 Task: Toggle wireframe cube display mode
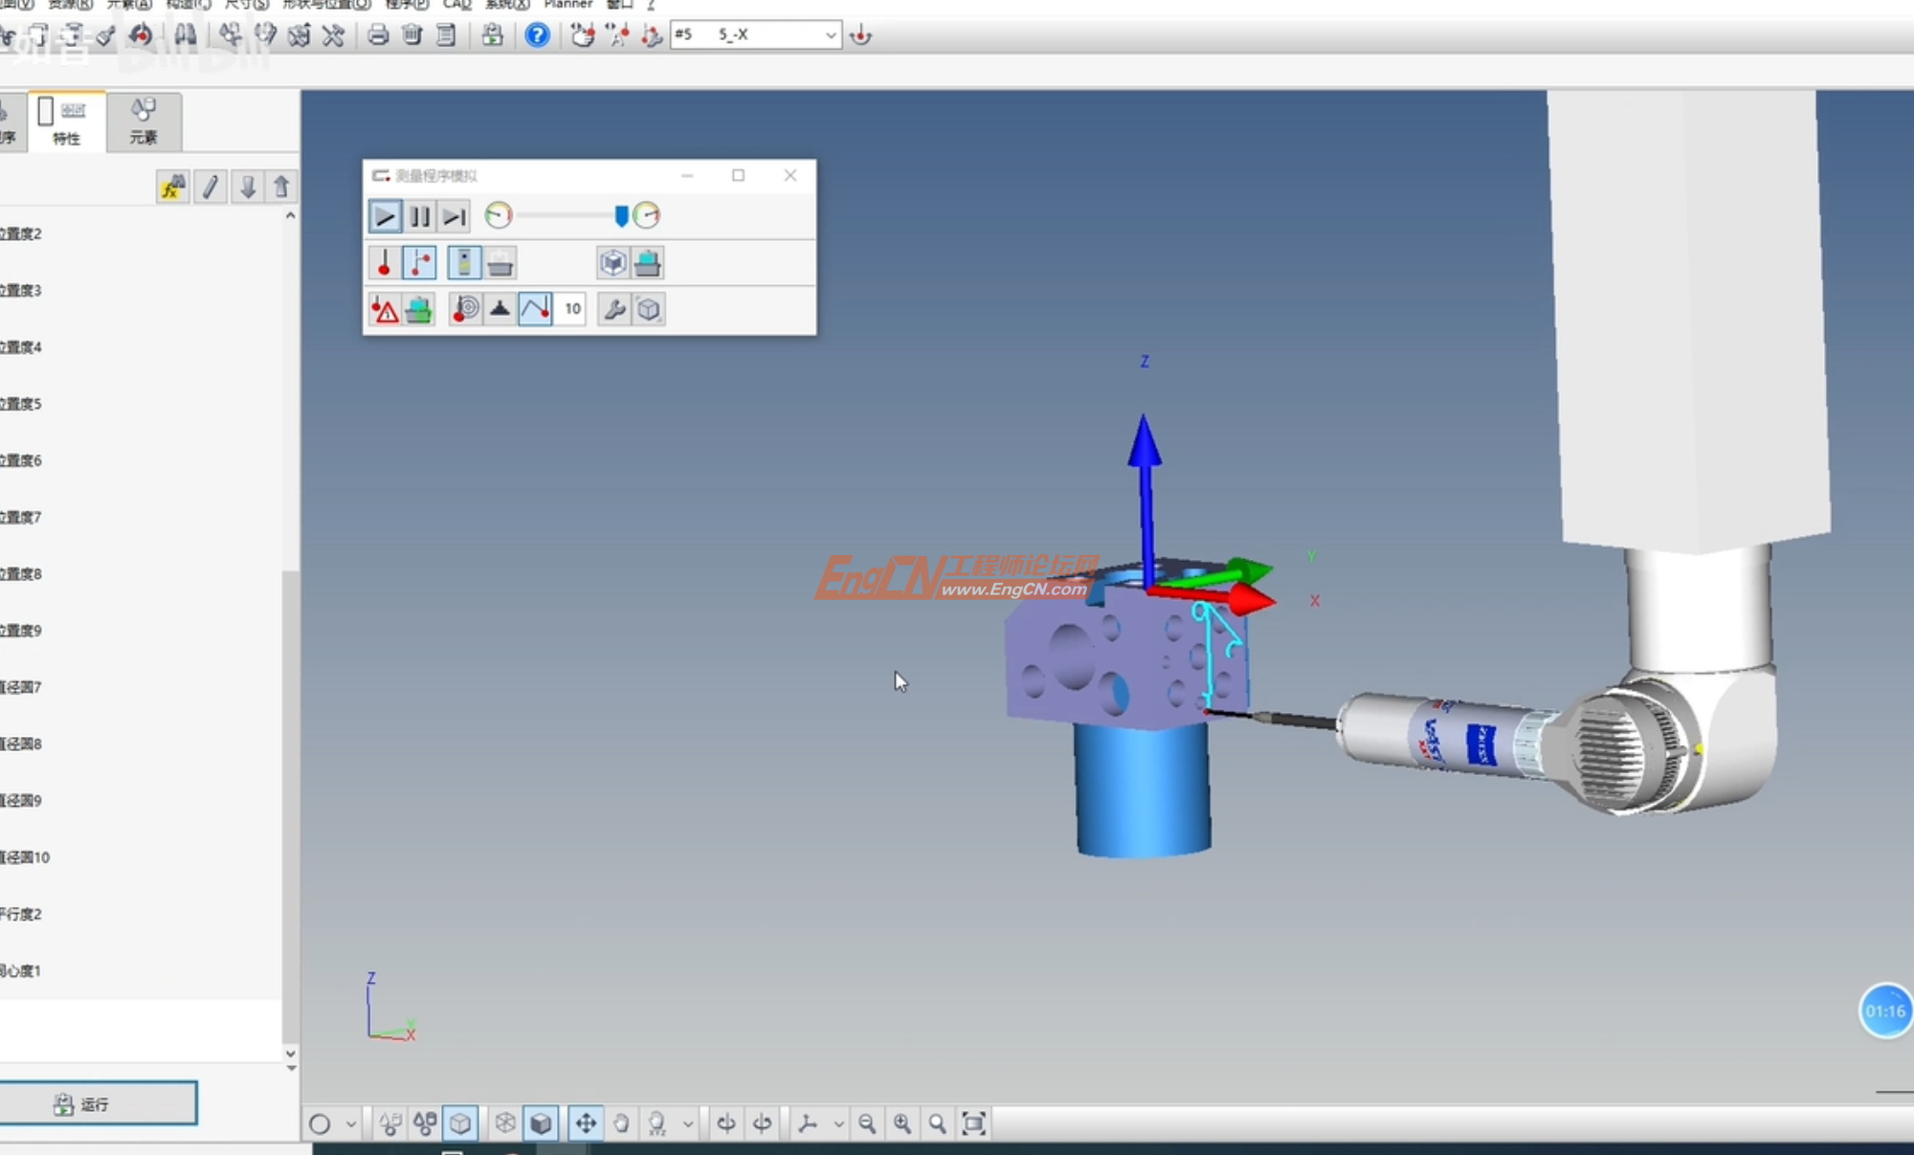[x=505, y=1123]
